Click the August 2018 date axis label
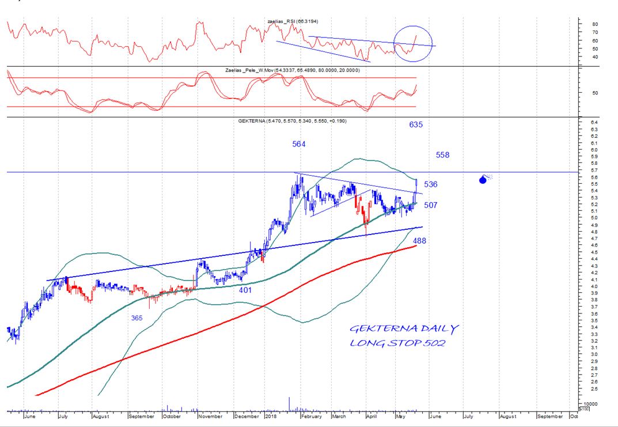This screenshot has width=618, height=427. click(507, 415)
